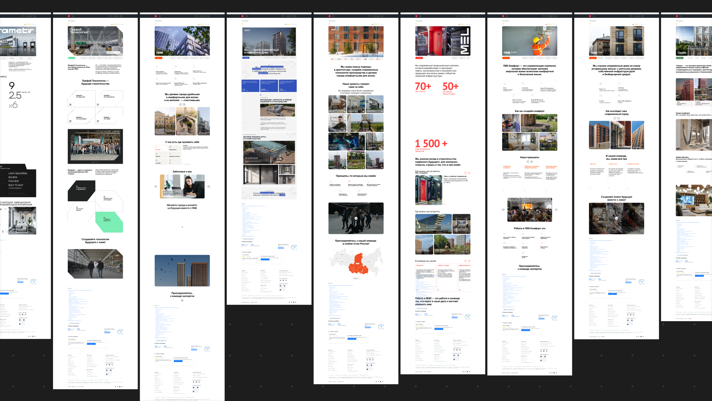This screenshot has height=401, width=712.
Task: Click the green hexagon tile on the Префаб page
Action: [109, 222]
